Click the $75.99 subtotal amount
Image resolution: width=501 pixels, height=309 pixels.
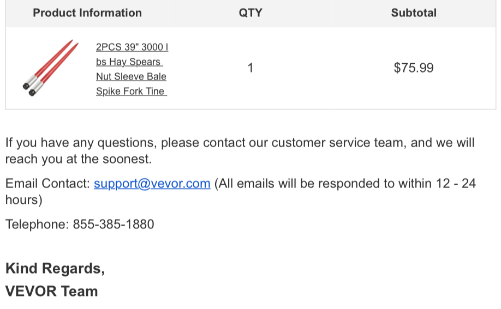tap(414, 68)
